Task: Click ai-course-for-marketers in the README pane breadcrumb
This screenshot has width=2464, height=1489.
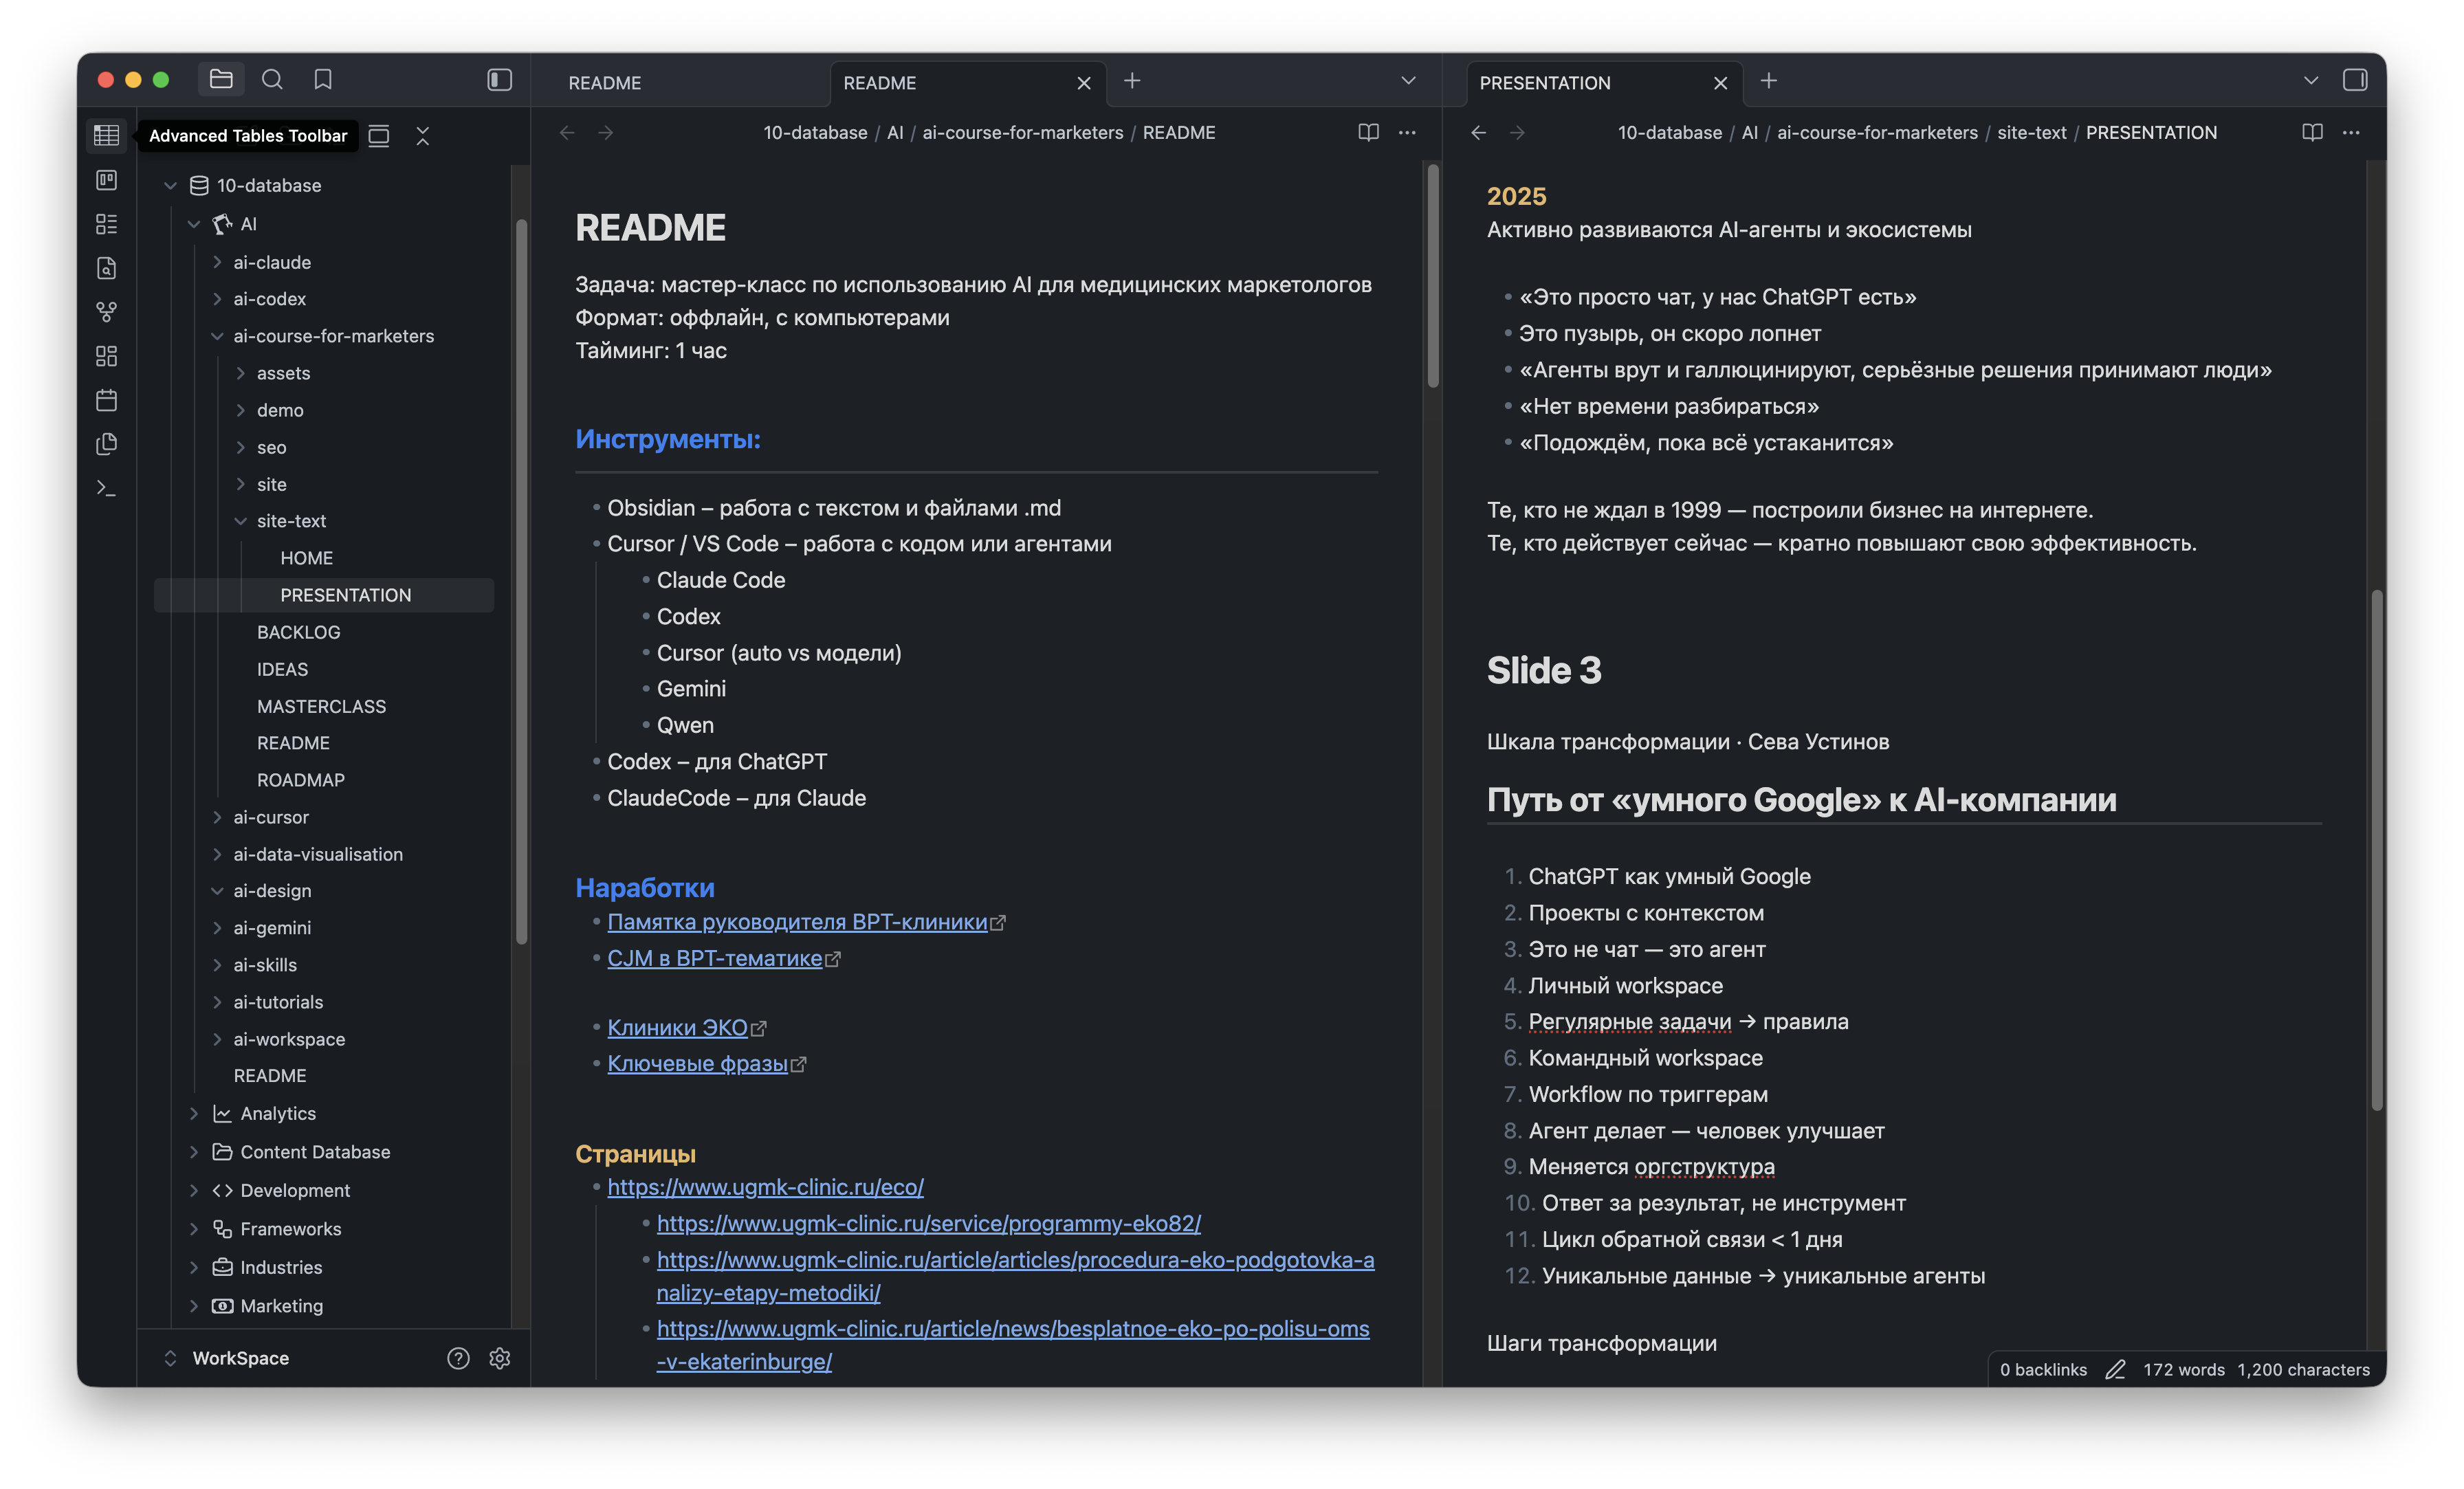Action: point(1023,132)
